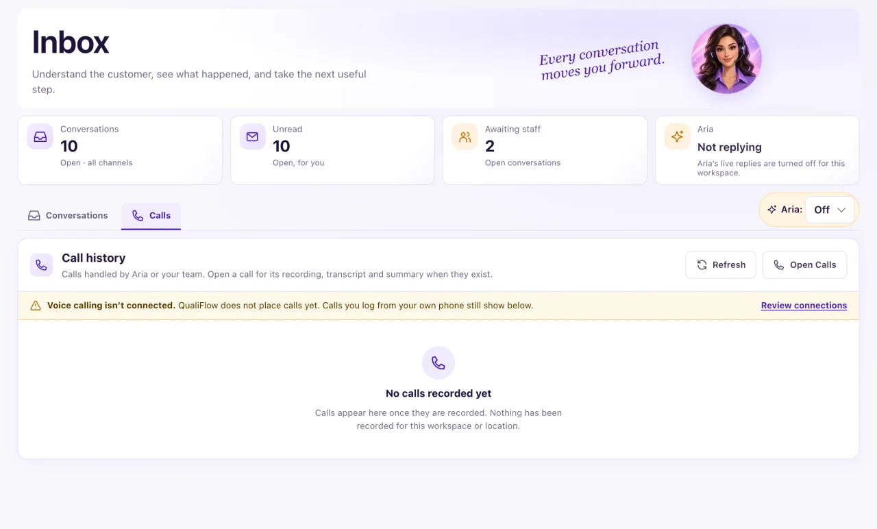Select the Calls tab
The width and height of the screenshot is (877, 529).
tap(151, 215)
